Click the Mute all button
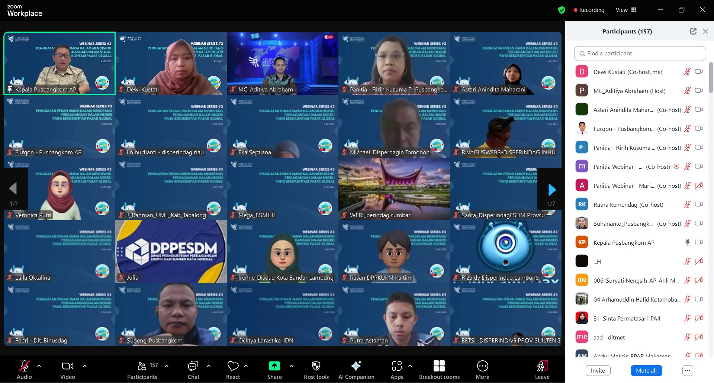Viewport: 714px width, 383px height. (646, 370)
